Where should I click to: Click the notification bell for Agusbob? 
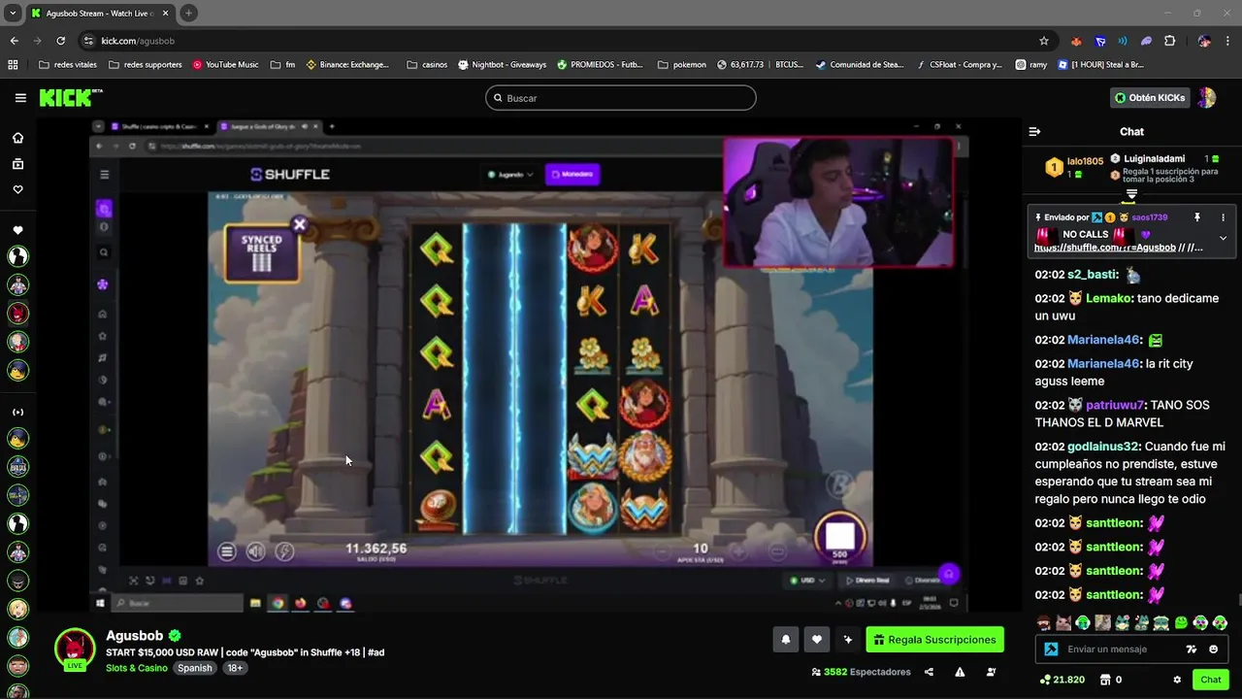point(785,640)
